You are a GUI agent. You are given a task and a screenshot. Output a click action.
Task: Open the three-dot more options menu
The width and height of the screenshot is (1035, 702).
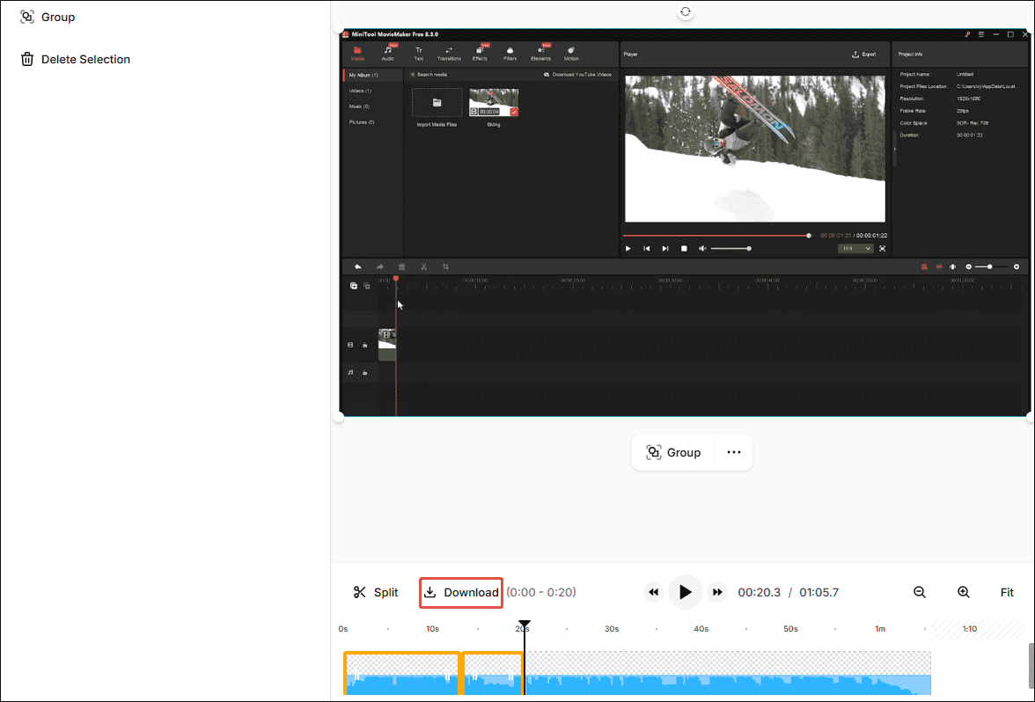pos(734,452)
